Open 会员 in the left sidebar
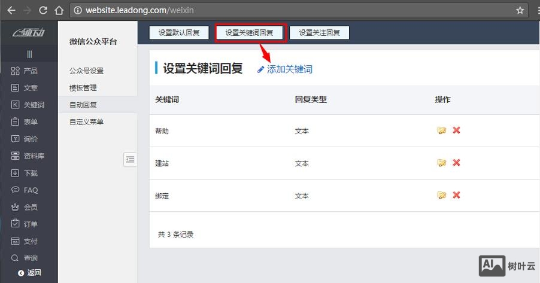Image resolution: width=540 pixels, height=283 pixels. click(24, 207)
